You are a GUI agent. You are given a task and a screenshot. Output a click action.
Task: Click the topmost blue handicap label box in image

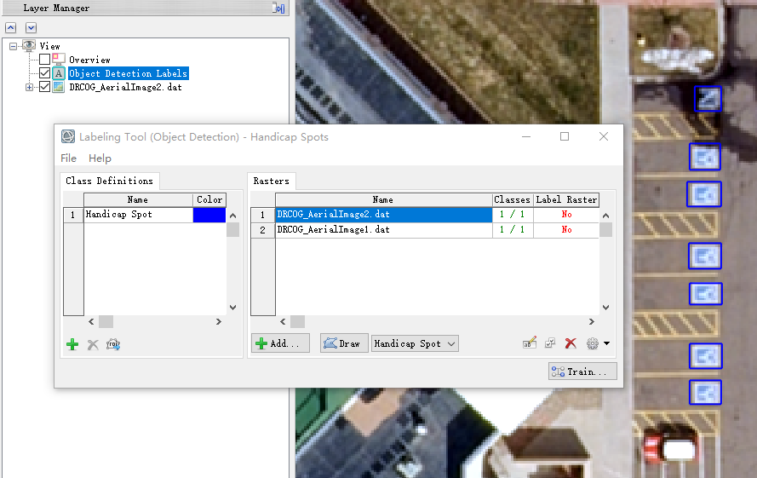tap(708, 99)
